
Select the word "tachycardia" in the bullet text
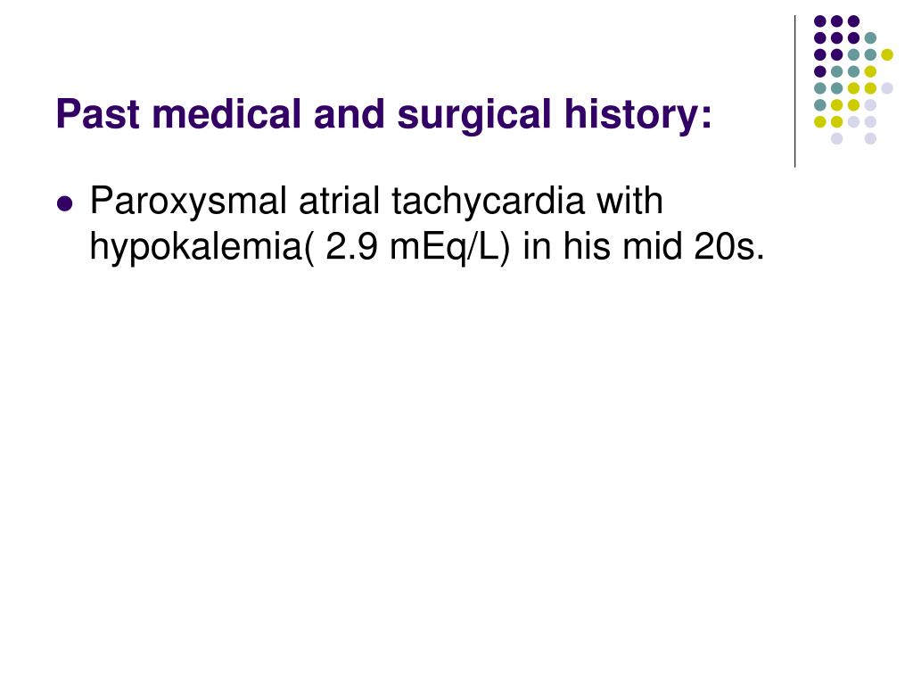[488, 202]
